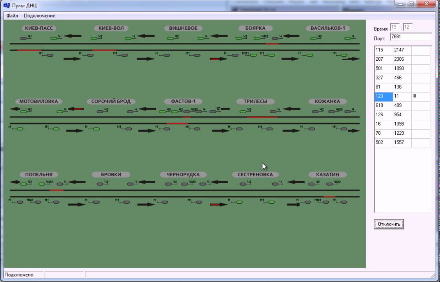The image size is (440, 282).
Task: Select green signal Ч2 at КИЕВ-ВОЛ
Action: click(x=94, y=38)
